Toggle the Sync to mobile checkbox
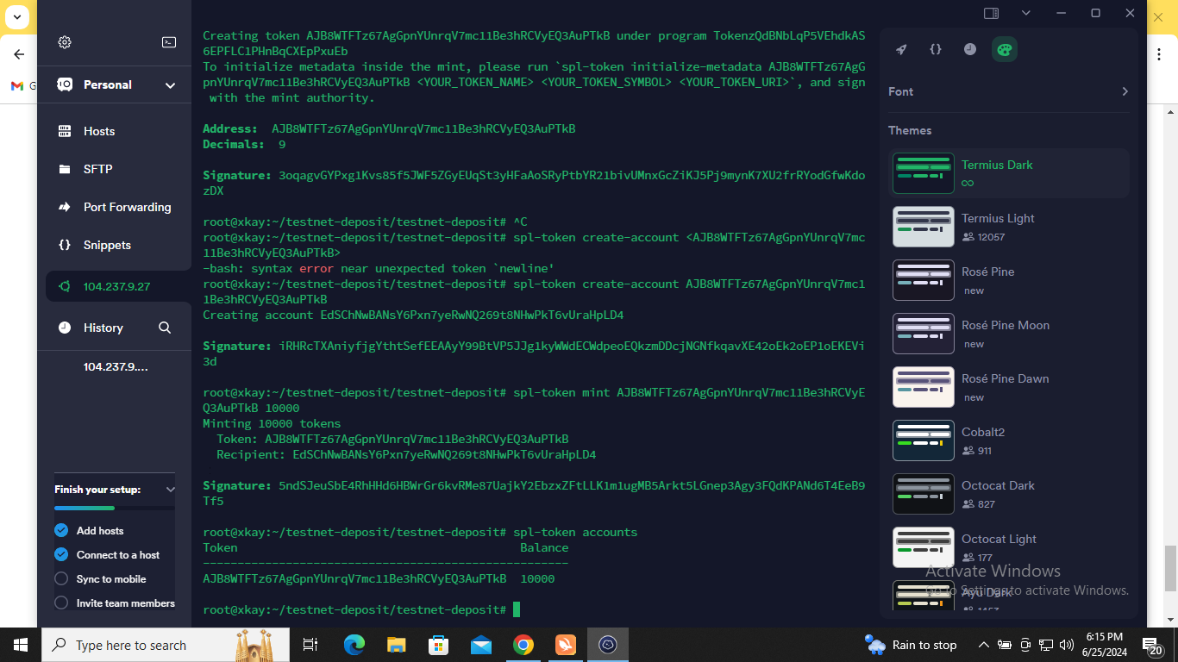The height and width of the screenshot is (662, 1178). click(61, 579)
